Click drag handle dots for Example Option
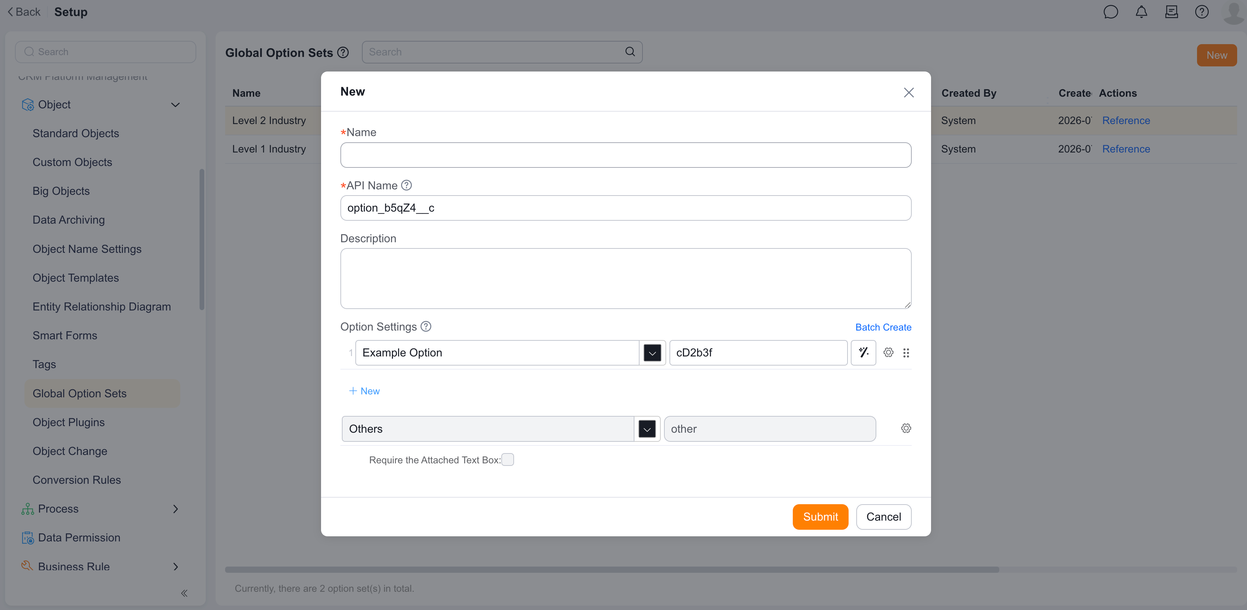The image size is (1247, 610). pyautogui.click(x=906, y=353)
